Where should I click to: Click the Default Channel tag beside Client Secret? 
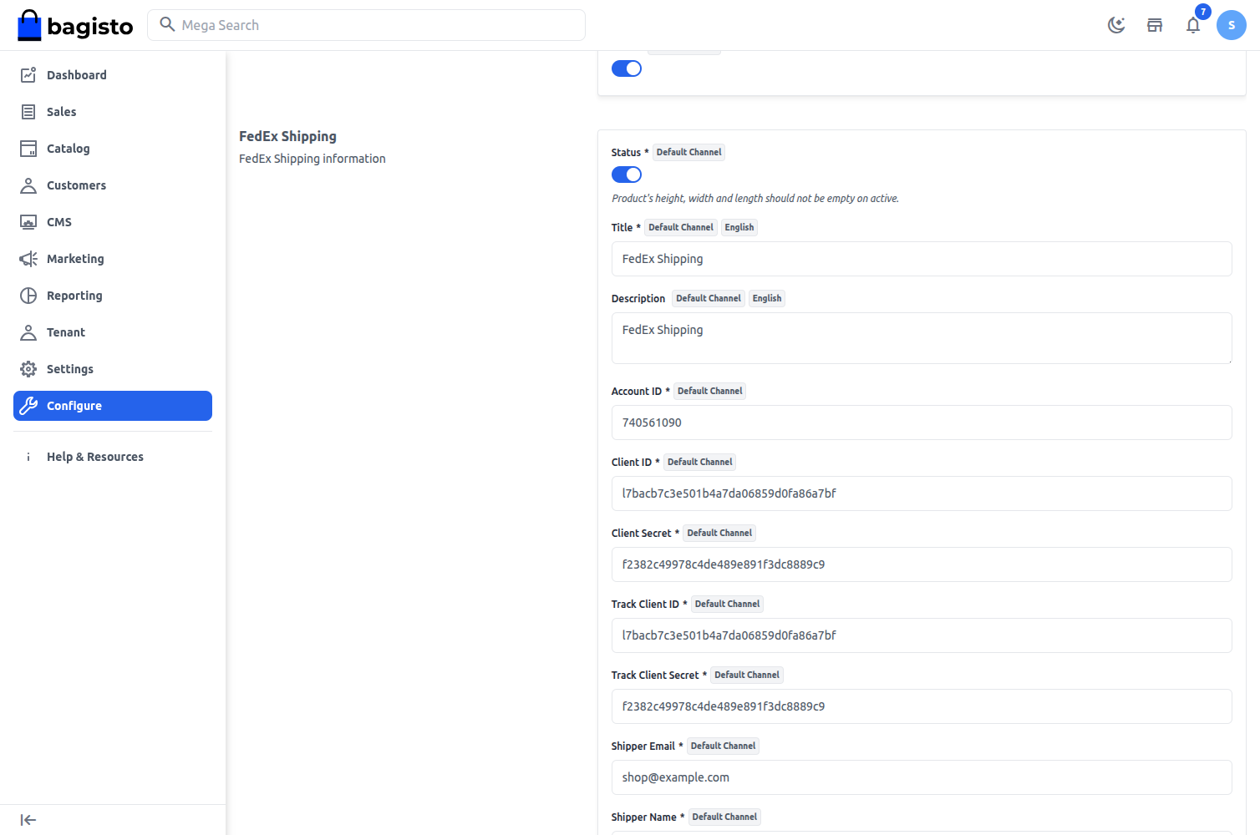coord(719,533)
